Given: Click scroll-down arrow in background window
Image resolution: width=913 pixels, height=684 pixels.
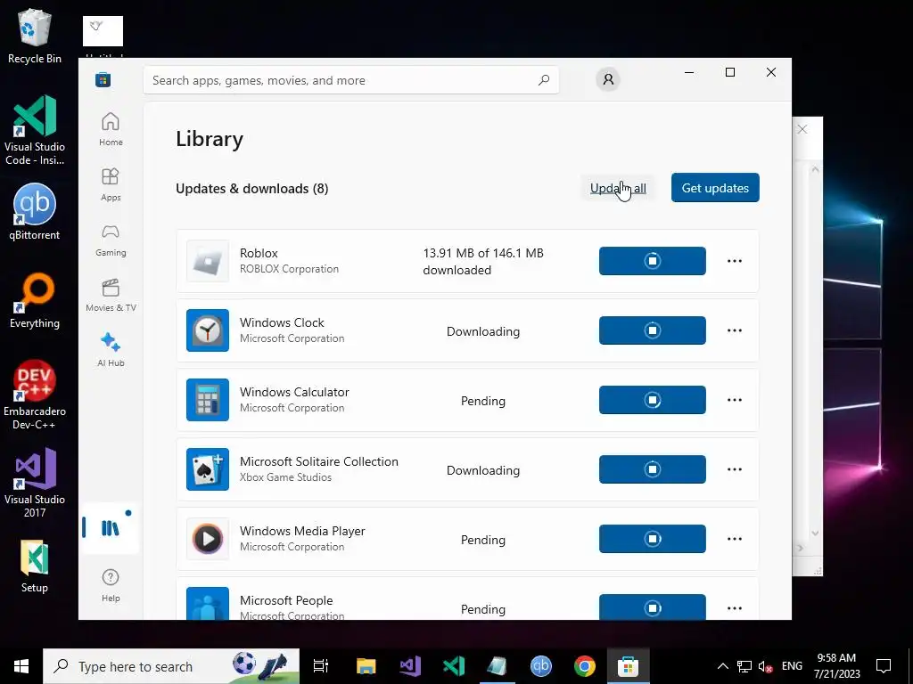Looking at the screenshot, I should [815, 533].
